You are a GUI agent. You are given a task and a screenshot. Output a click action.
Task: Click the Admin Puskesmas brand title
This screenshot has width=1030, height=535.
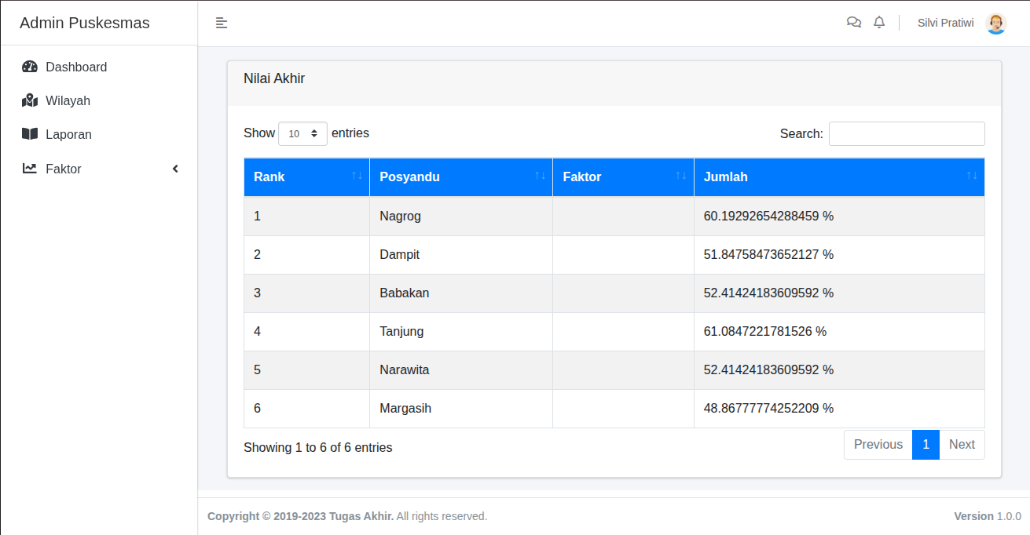click(x=85, y=23)
